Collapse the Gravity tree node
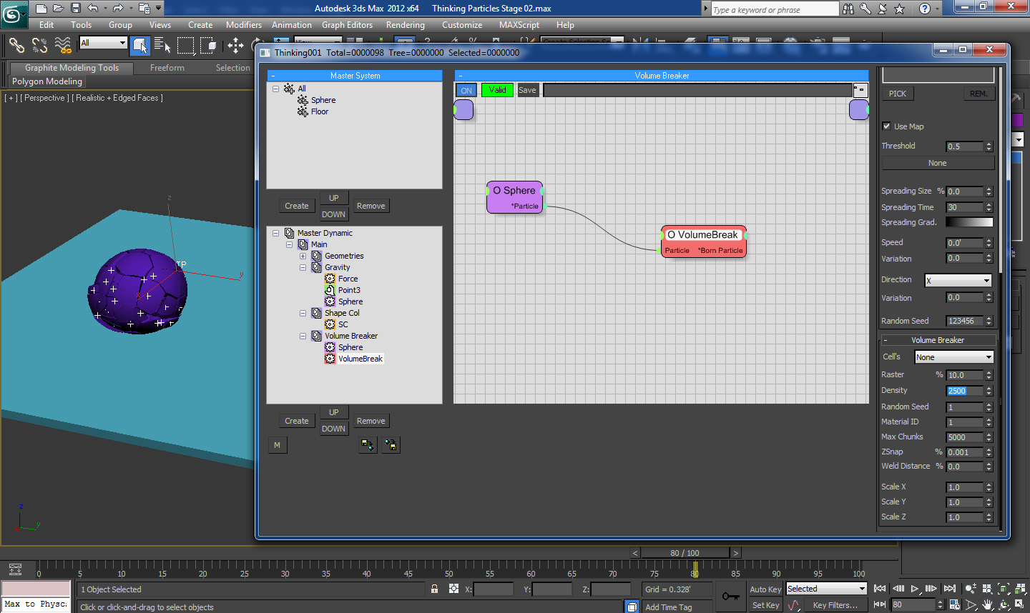This screenshot has height=613, width=1030. point(303,267)
